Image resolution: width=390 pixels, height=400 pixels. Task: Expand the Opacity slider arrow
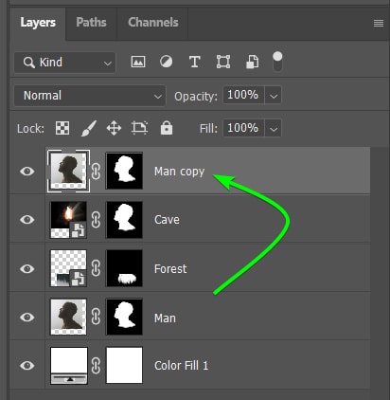coord(274,96)
